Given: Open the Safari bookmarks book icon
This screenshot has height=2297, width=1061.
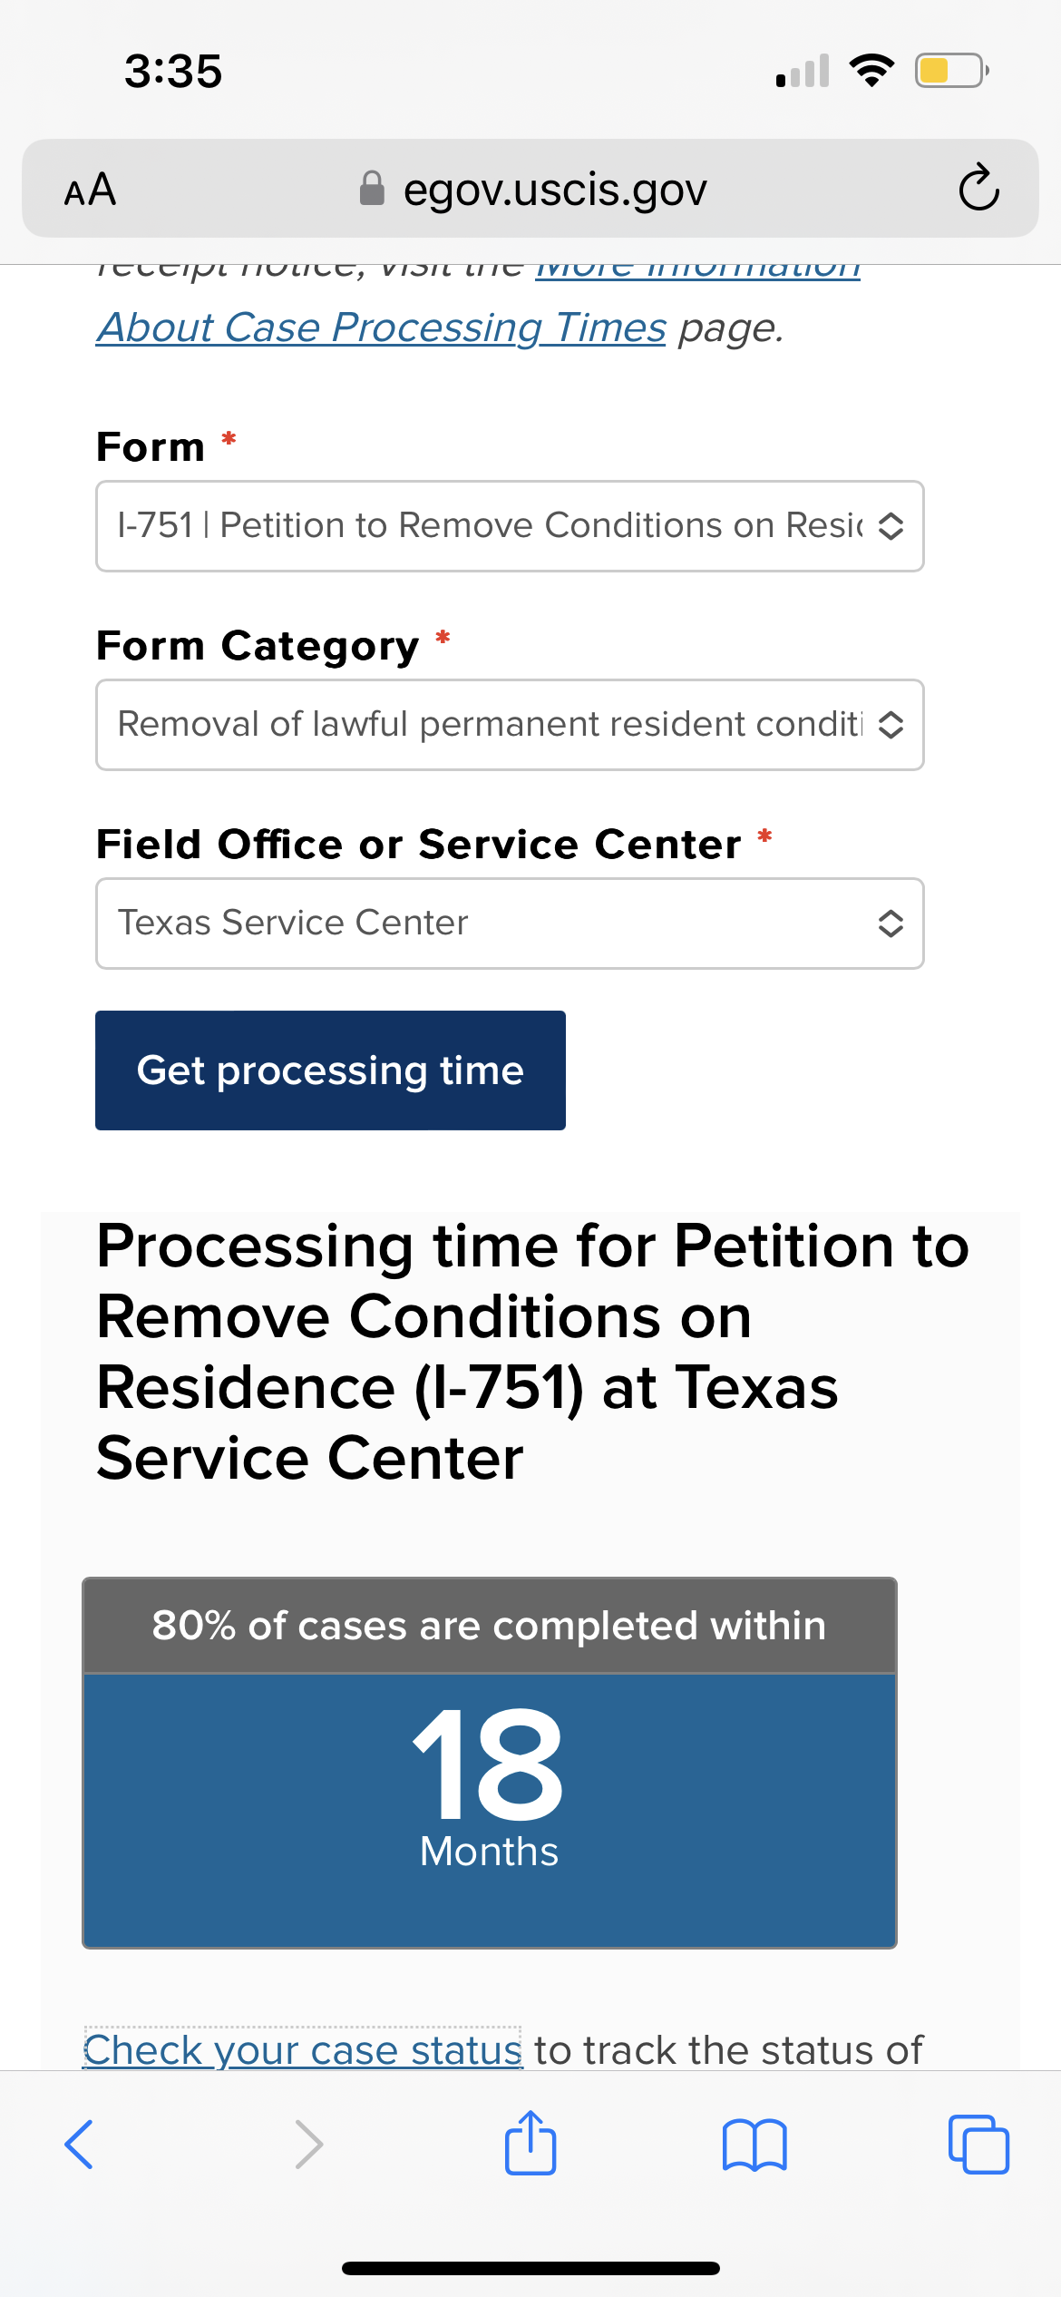Looking at the screenshot, I should point(754,2145).
